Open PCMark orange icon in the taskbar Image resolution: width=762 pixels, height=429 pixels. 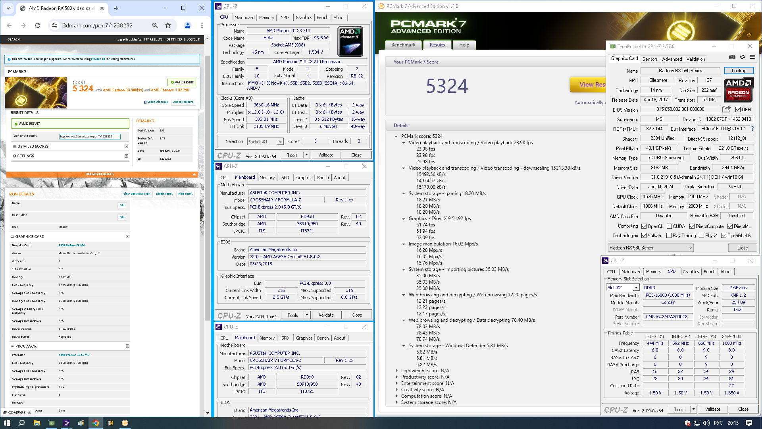click(125, 423)
